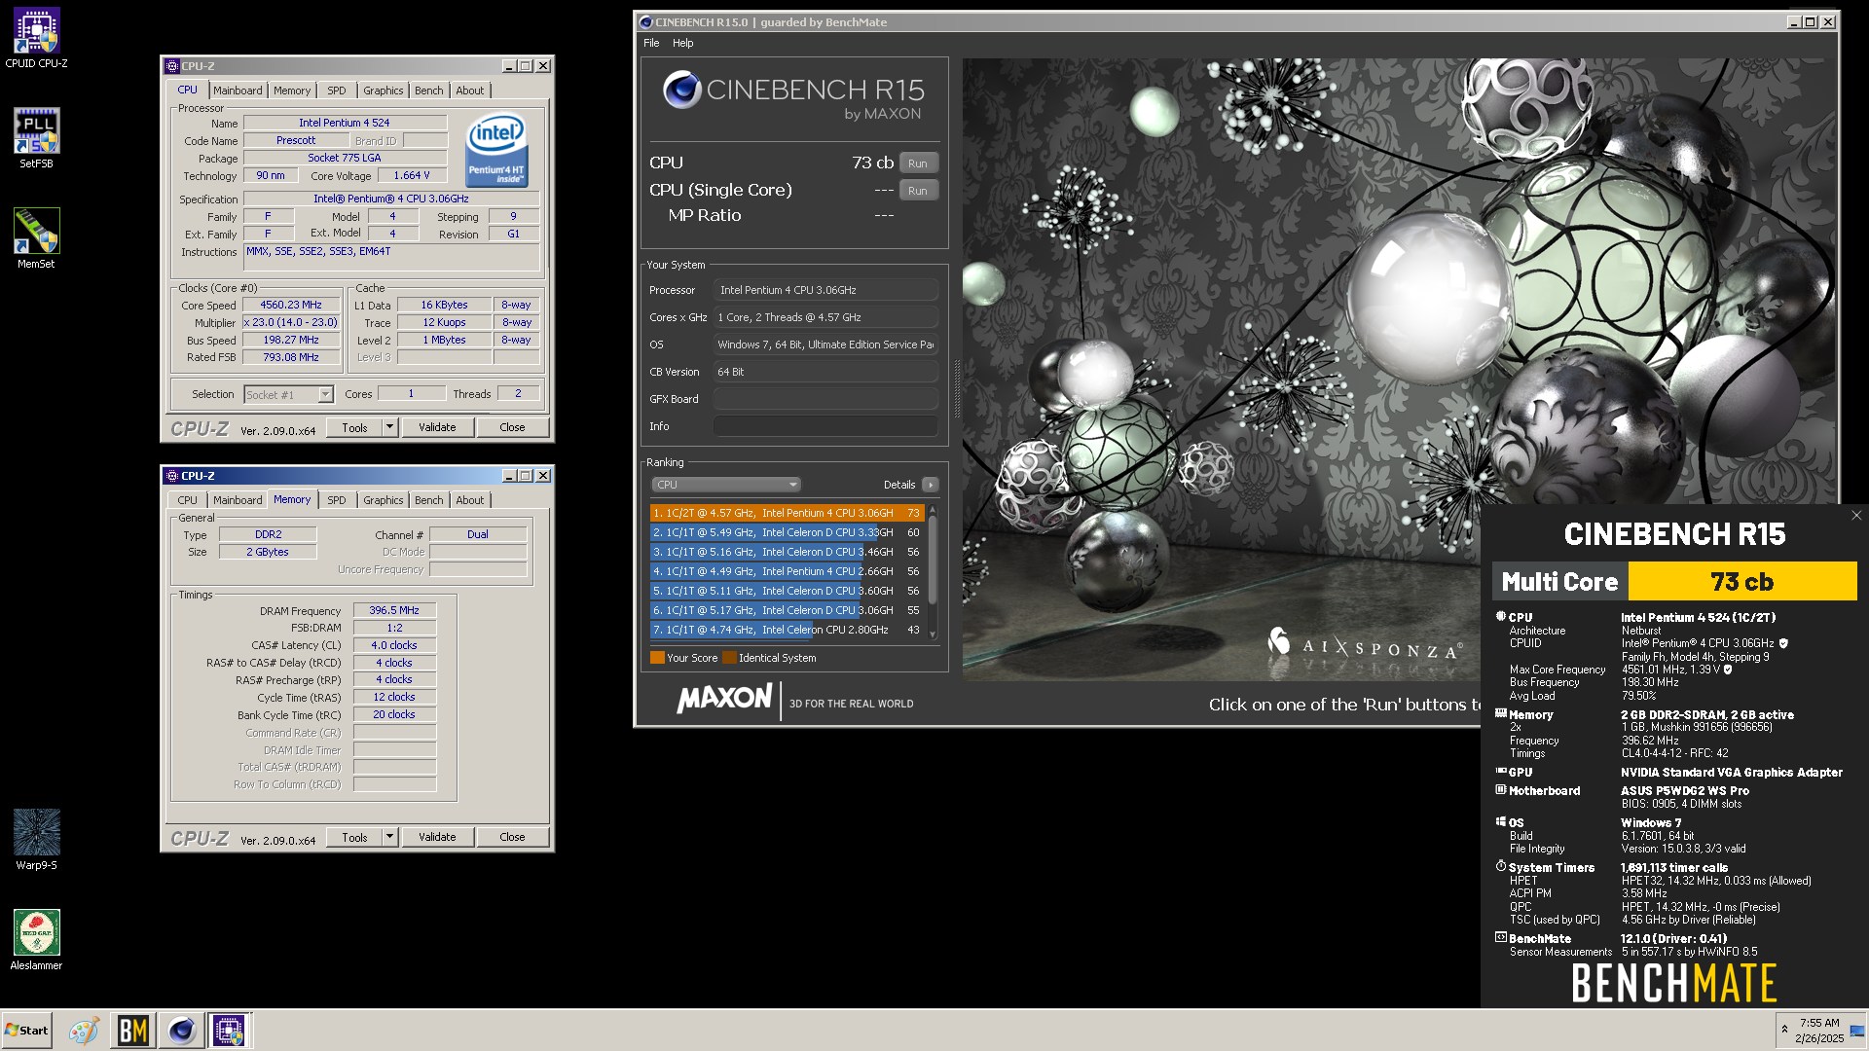Image resolution: width=1869 pixels, height=1051 pixels.
Task: Click the Info input field in Cinebench
Action: pyautogui.click(x=825, y=426)
